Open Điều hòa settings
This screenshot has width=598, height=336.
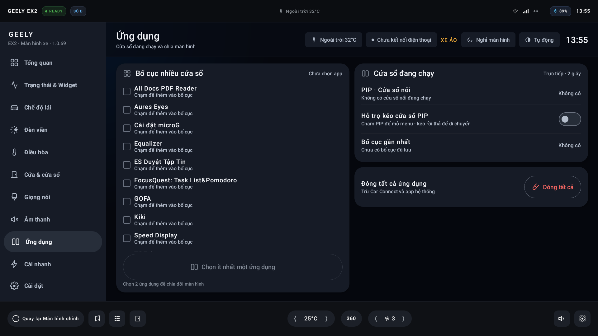coord(53,152)
